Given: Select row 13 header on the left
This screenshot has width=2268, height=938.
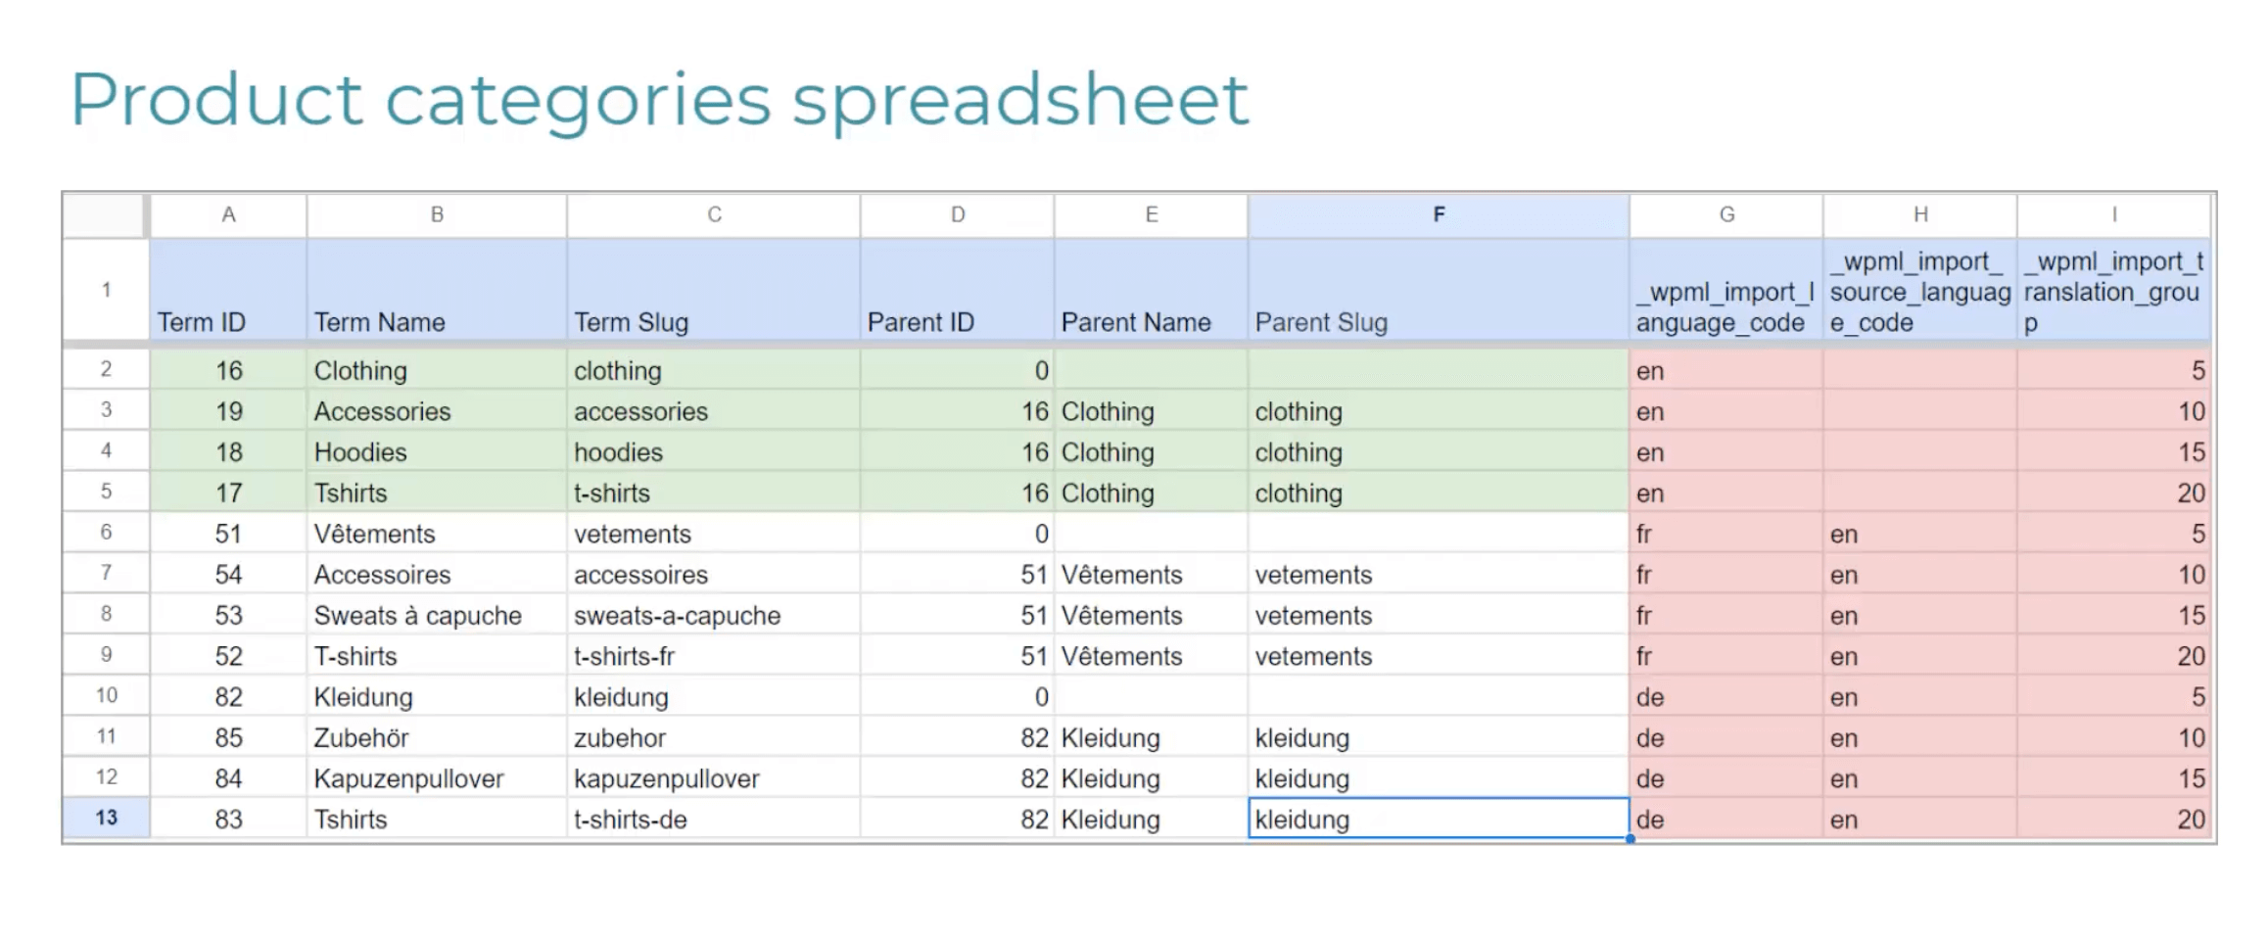Looking at the screenshot, I should click(103, 819).
